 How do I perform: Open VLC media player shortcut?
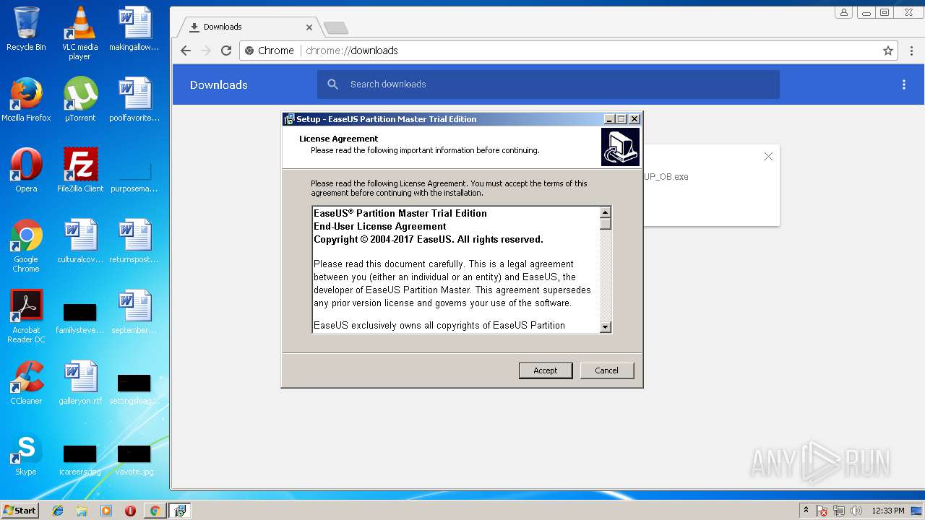(x=79, y=33)
